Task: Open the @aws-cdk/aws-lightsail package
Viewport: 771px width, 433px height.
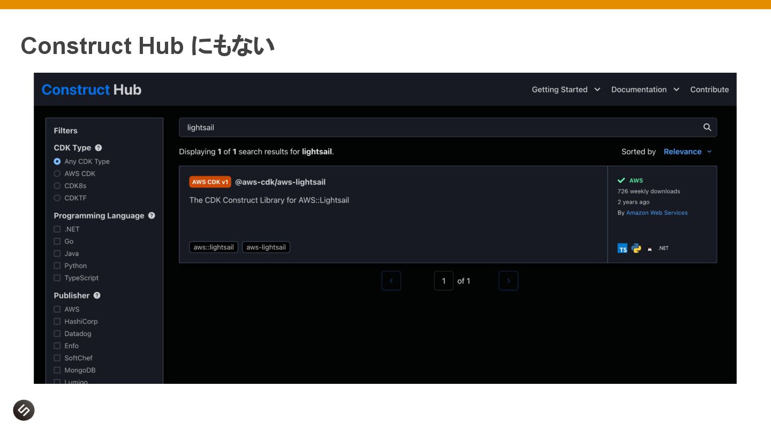Action: [x=280, y=182]
